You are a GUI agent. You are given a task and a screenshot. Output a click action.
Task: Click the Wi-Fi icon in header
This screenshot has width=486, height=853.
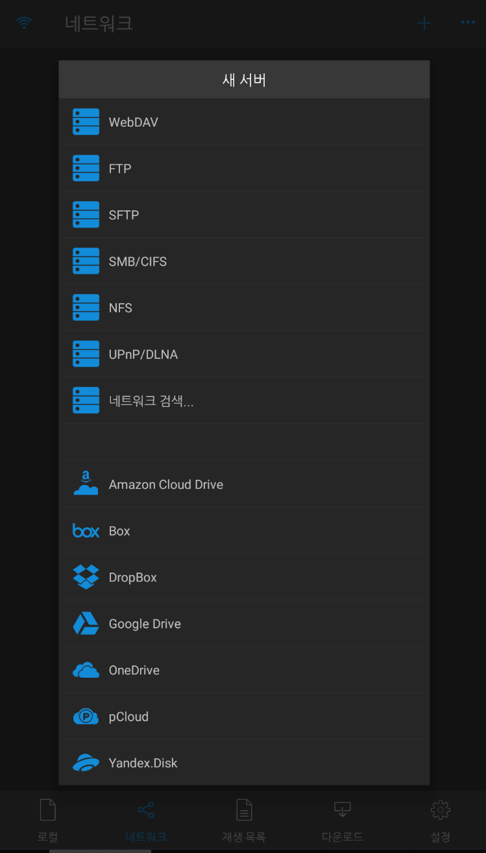tap(24, 23)
